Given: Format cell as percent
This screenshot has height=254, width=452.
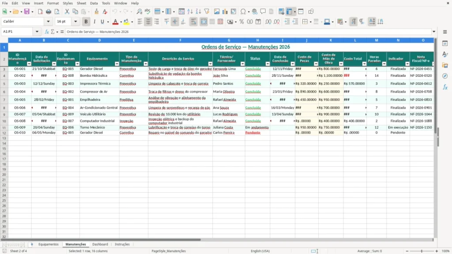Looking at the screenshot, I should tap(241, 22).
